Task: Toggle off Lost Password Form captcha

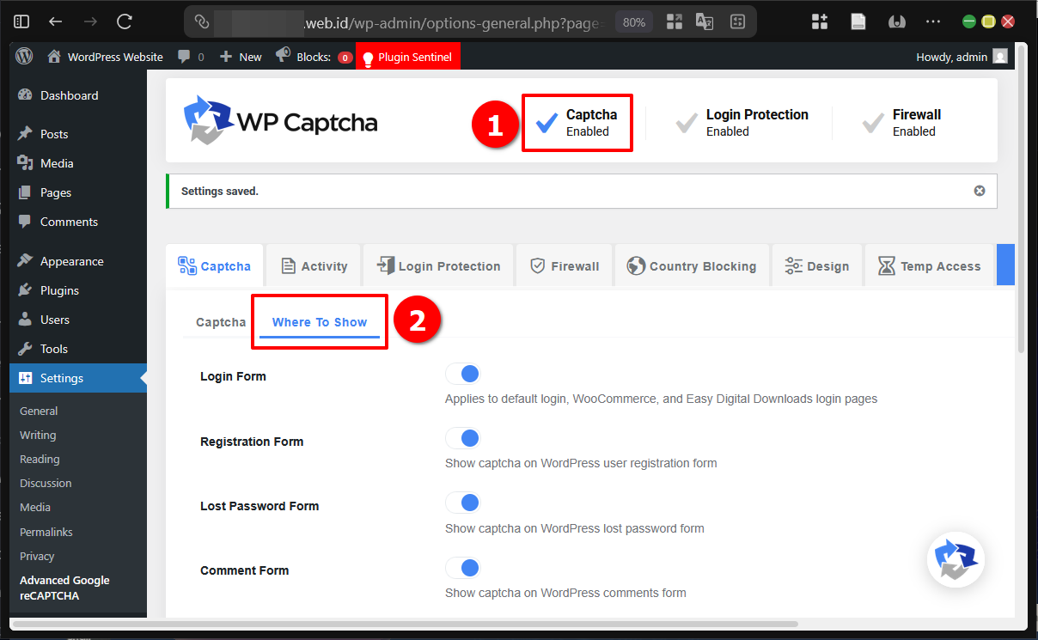Action: (462, 503)
